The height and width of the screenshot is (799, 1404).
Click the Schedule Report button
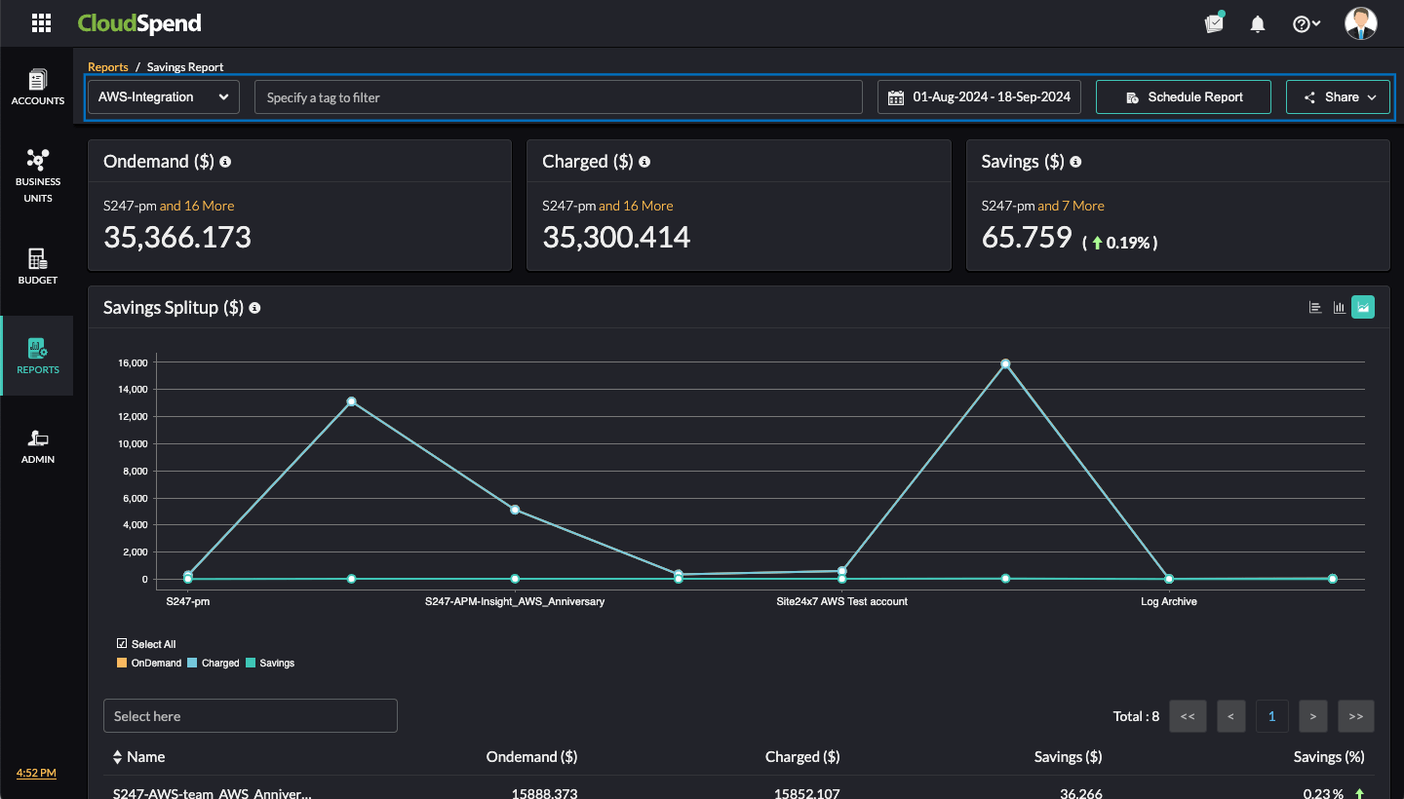click(x=1183, y=97)
